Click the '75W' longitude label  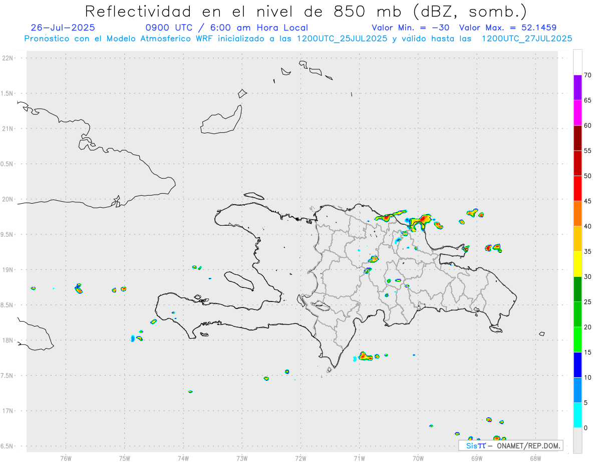[125, 458]
